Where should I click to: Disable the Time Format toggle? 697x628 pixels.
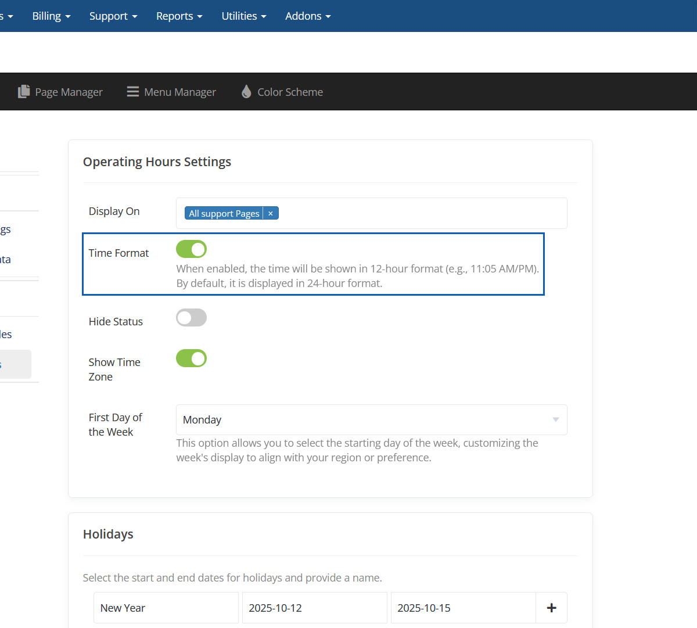coord(191,249)
